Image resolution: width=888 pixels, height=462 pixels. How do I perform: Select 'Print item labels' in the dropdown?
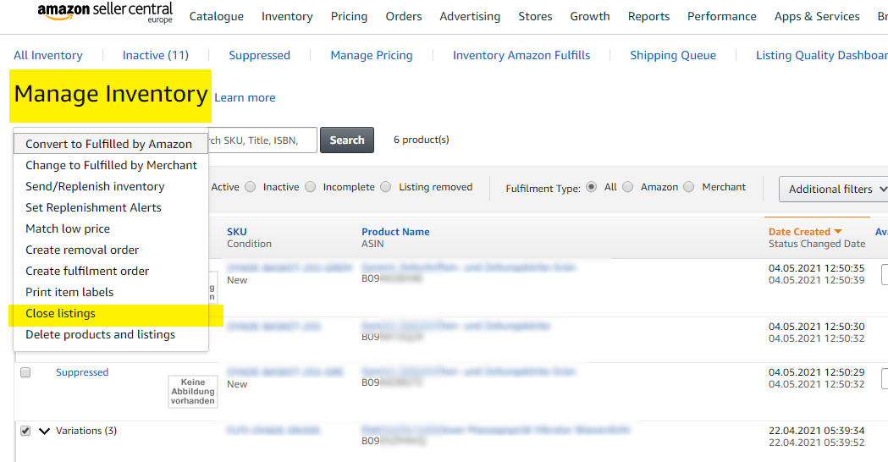click(69, 292)
